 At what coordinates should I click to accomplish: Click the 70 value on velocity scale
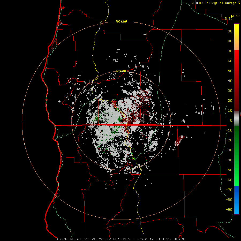pos(230,51)
